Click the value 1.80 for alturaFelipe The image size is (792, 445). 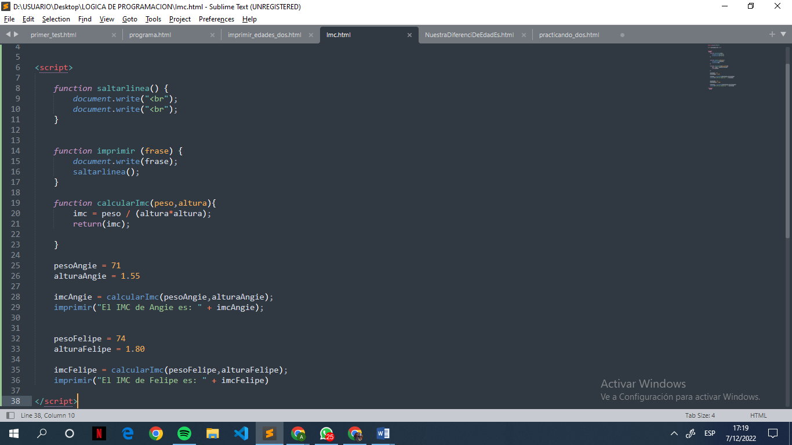coord(135,349)
